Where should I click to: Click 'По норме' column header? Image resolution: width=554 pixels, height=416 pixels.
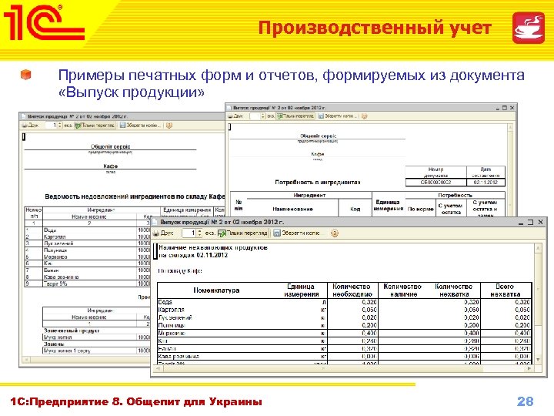(420, 209)
